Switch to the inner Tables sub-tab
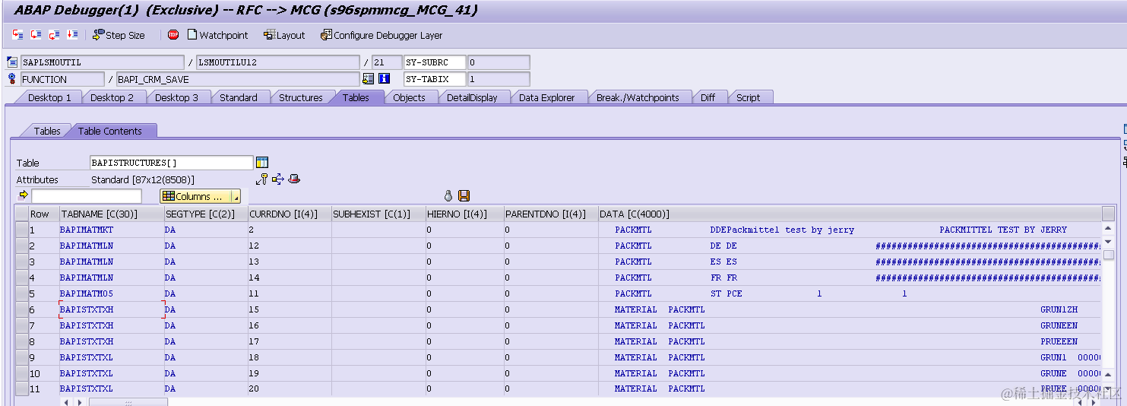The width and height of the screenshot is (1127, 406). point(47,131)
